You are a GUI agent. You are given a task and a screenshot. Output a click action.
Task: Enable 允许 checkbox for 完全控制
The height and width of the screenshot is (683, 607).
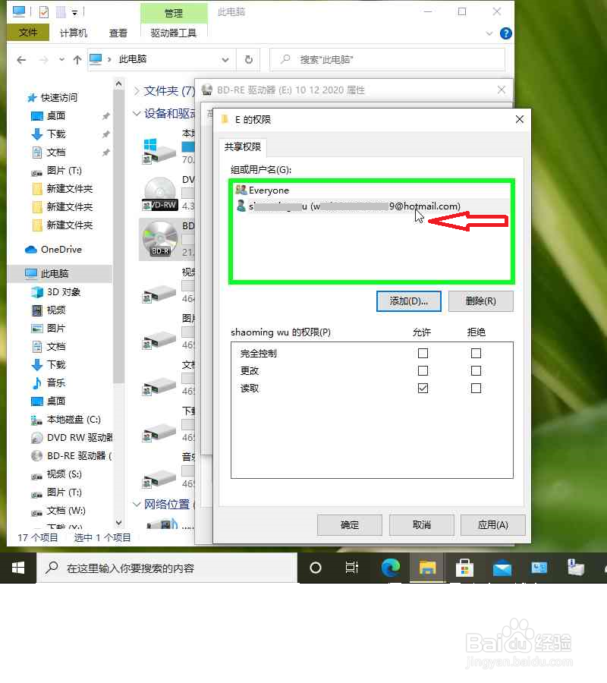point(423,352)
